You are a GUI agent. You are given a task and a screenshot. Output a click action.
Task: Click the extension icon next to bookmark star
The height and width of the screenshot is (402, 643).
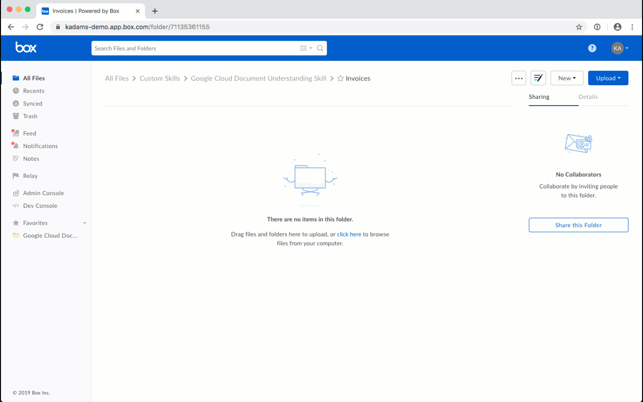597,27
